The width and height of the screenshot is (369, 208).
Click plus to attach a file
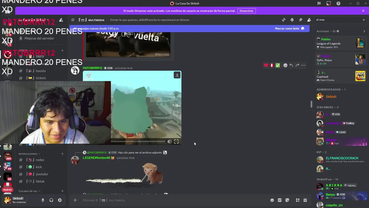click(x=75, y=200)
